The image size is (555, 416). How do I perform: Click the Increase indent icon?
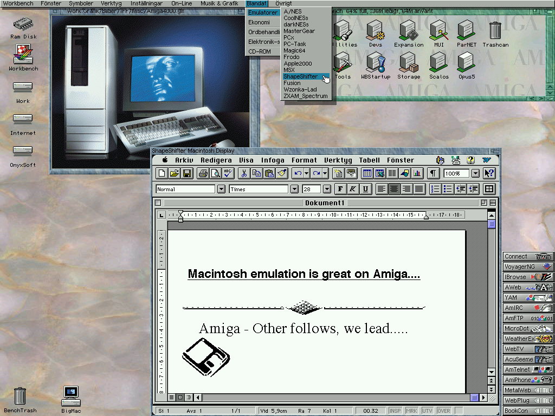click(473, 189)
